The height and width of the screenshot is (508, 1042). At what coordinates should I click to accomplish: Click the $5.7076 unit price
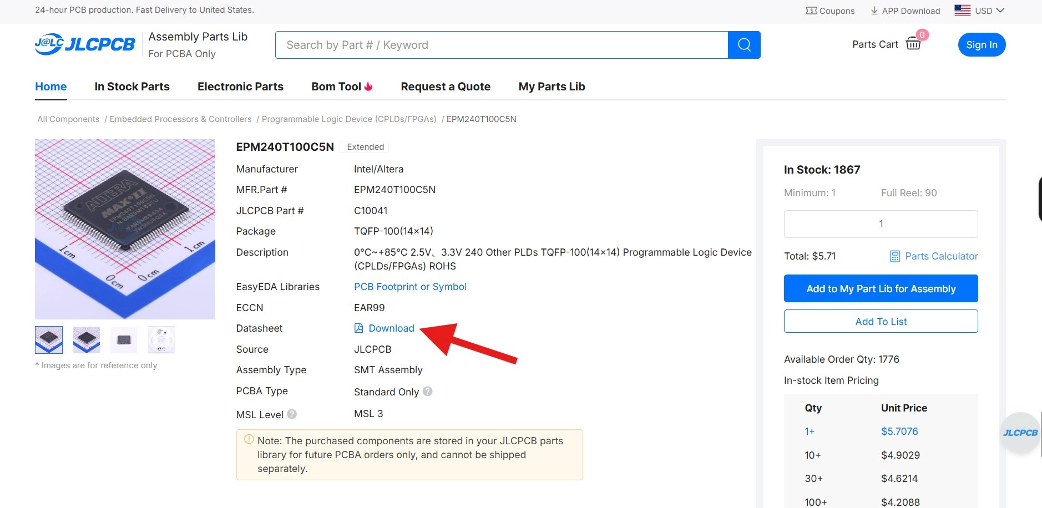(x=899, y=431)
